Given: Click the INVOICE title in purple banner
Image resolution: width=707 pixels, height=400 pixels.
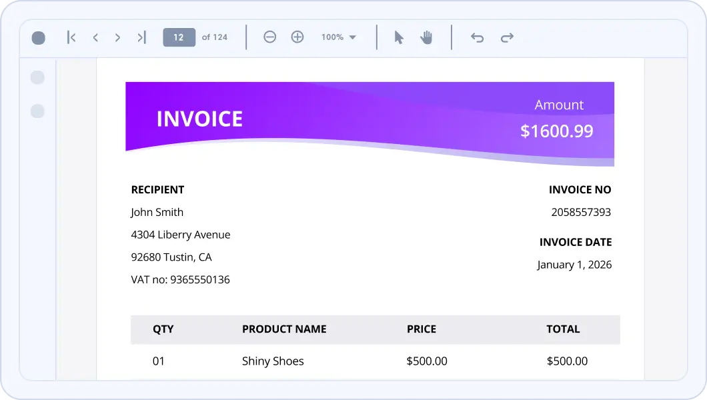Looking at the screenshot, I should pyautogui.click(x=199, y=119).
